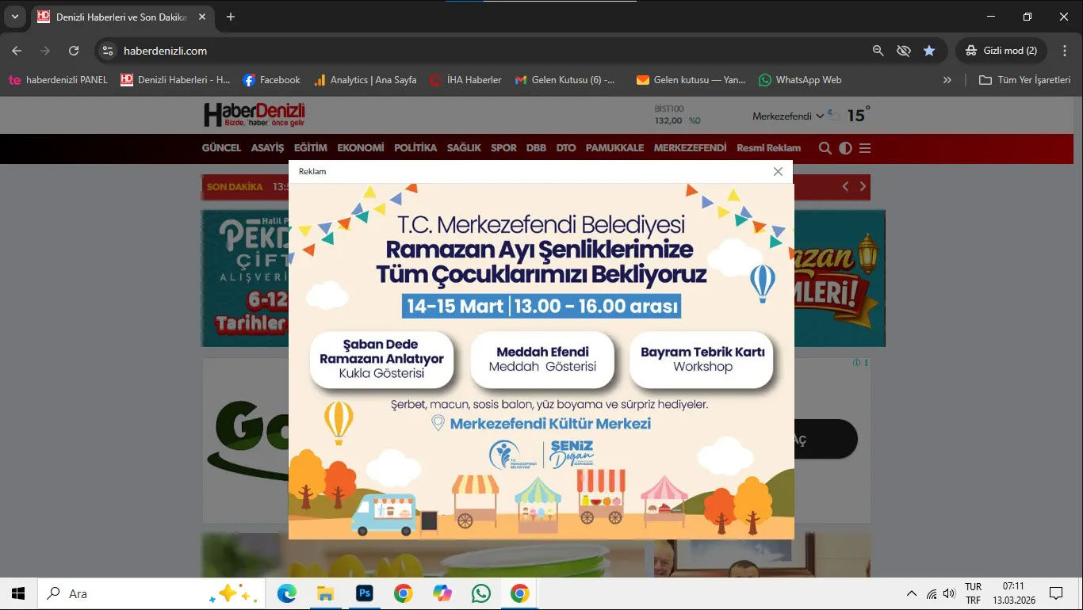Open the EKONOMİ menu section
This screenshot has height=610, width=1083.
[360, 148]
